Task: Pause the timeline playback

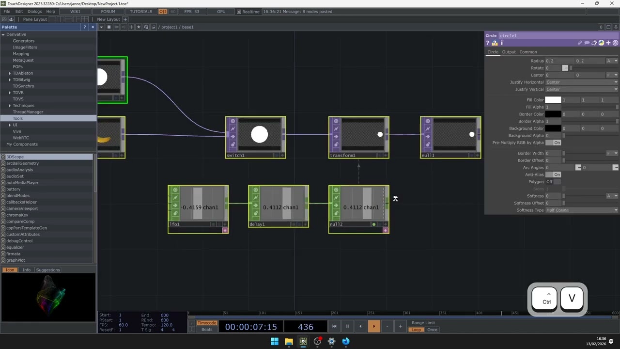Action: pos(347,326)
